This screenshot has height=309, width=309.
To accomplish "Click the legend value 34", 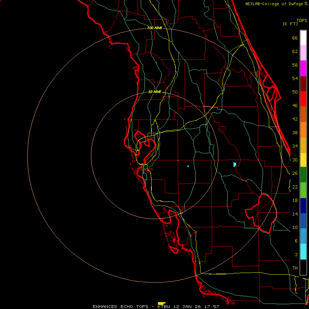I will click(x=295, y=146).
